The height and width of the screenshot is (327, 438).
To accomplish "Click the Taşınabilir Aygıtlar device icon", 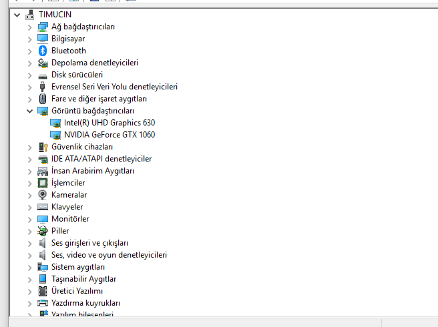I will tap(43, 279).
